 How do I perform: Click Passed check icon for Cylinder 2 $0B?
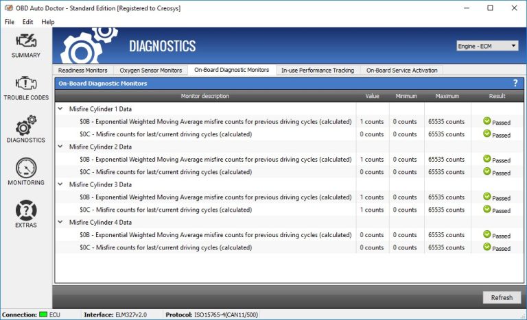point(487,159)
